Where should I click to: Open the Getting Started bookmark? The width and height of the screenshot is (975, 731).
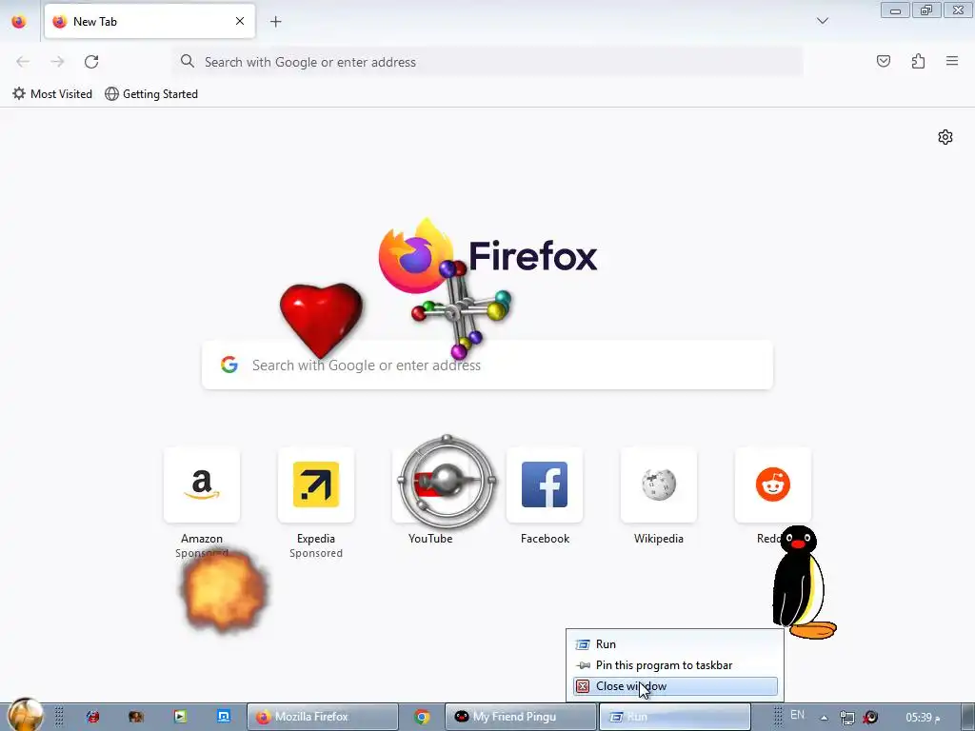click(151, 94)
